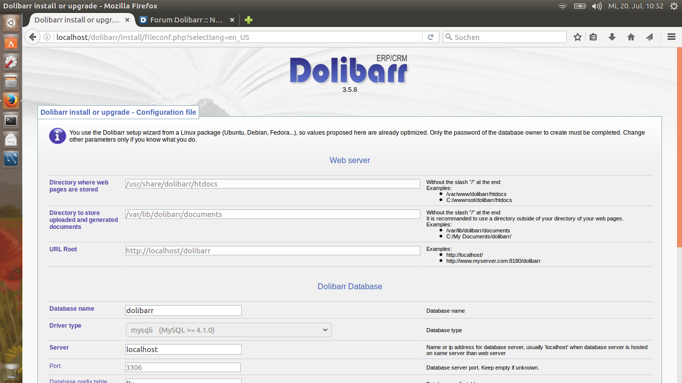The width and height of the screenshot is (682, 383).
Task: Click the example http://localhost/ text
Action: point(464,255)
